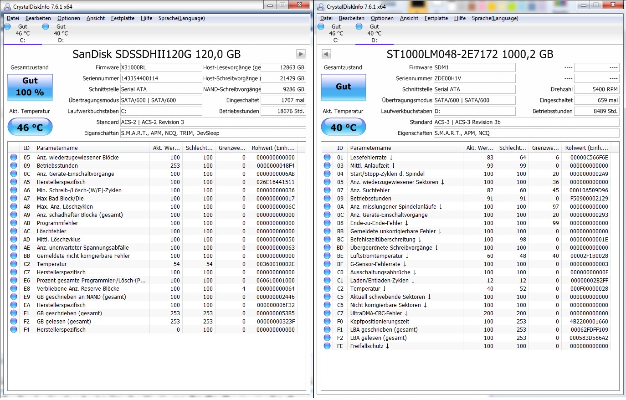This screenshot has width=626, height=400.
Task: Click the Parametername column header in SanDisk window
Action: click(92, 148)
